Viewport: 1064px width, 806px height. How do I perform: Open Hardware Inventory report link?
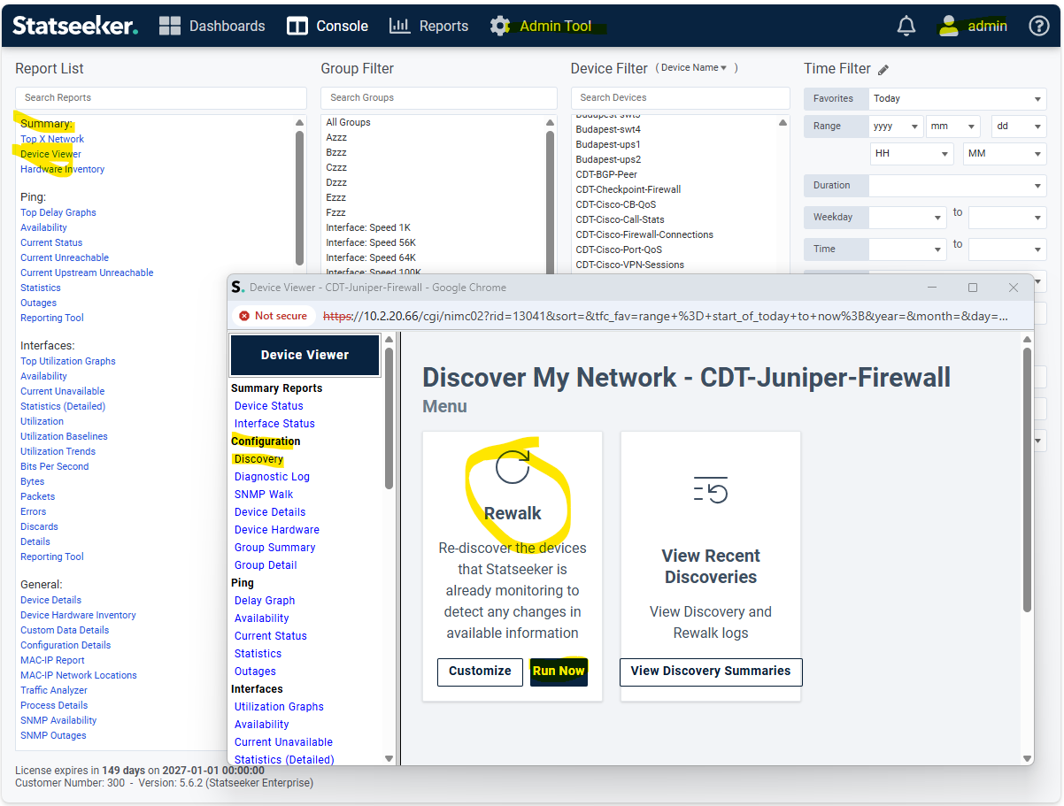coord(63,169)
